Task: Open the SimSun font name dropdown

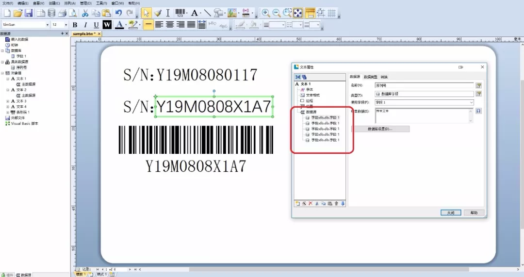Action: [x=47, y=25]
